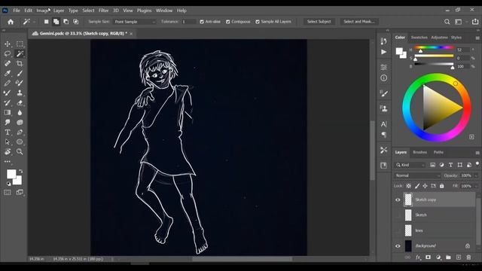Reset default foreground and background colors
Screen dimensions: 482x271
(8, 184)
